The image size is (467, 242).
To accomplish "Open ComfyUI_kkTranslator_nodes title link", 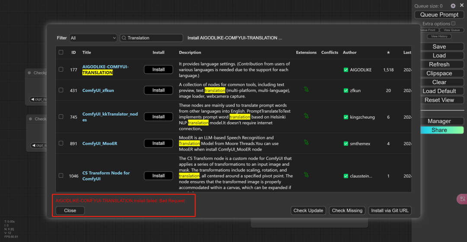I will click(x=110, y=117).
